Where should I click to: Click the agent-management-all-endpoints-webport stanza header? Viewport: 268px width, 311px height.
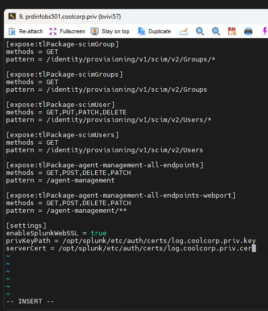click(121, 196)
